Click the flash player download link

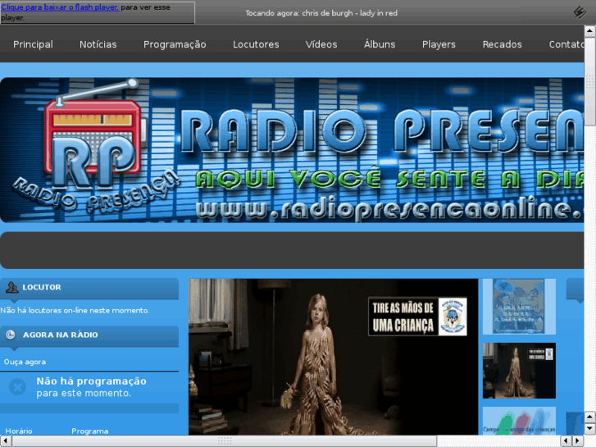(60, 7)
